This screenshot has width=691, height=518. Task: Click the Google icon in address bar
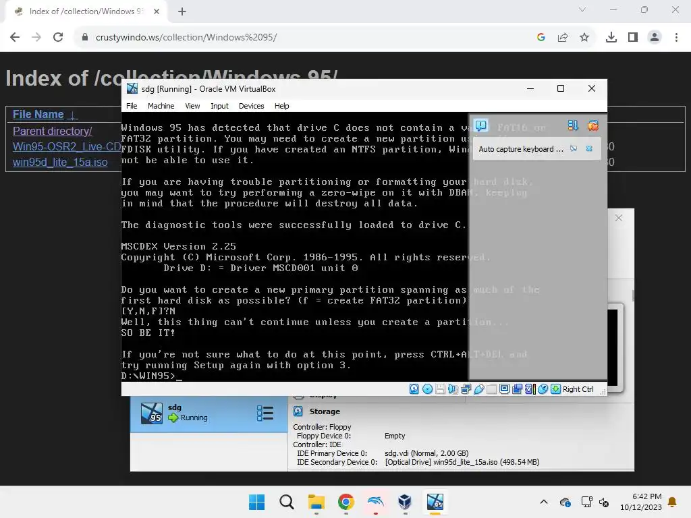coord(541,37)
